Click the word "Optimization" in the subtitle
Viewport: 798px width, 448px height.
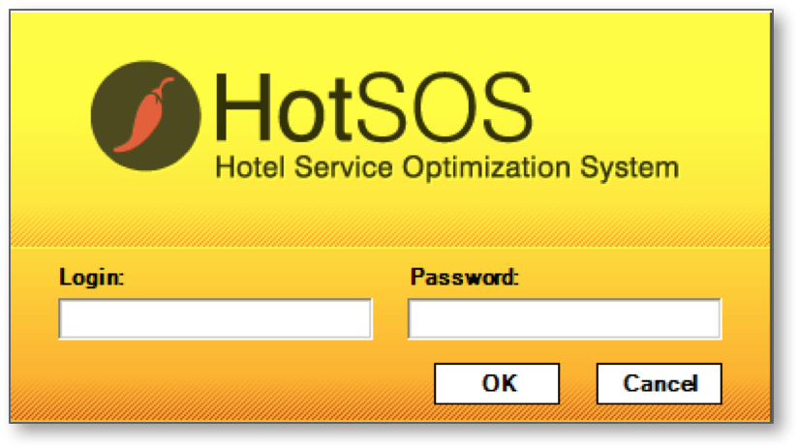[486, 167]
